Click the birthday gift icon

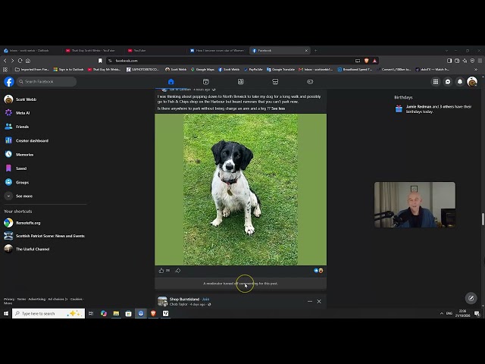pyautogui.click(x=399, y=108)
